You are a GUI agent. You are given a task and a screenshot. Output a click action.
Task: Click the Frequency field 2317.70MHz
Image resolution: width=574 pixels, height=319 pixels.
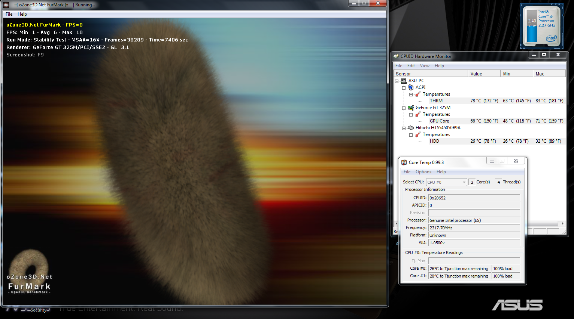coord(474,228)
